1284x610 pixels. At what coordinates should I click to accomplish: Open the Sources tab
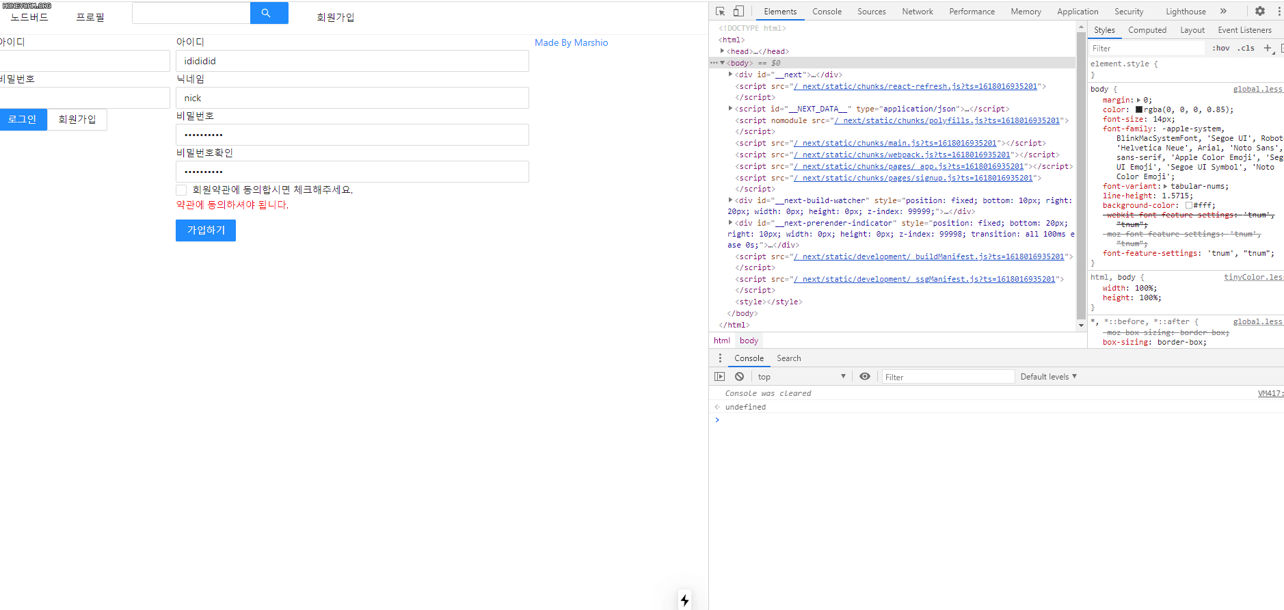pos(871,12)
